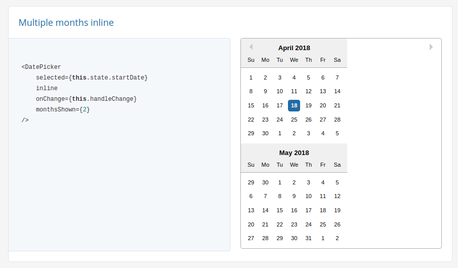
Task: Select the highlighted April 18 date
Action: coord(294,105)
